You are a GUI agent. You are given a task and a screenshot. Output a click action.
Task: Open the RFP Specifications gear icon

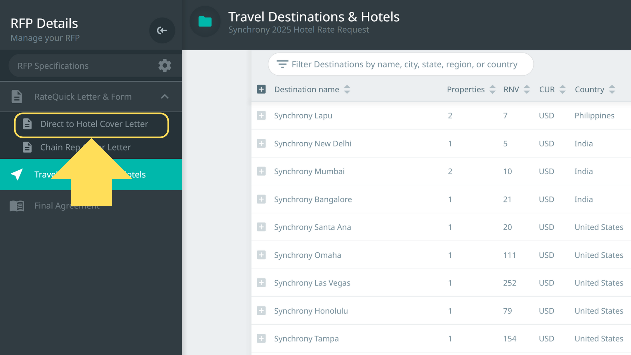(x=165, y=66)
